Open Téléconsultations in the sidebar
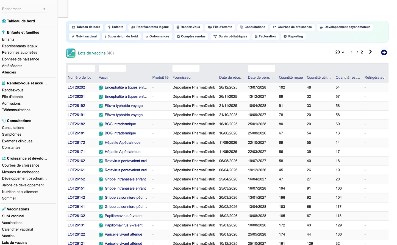 (x=16, y=110)
